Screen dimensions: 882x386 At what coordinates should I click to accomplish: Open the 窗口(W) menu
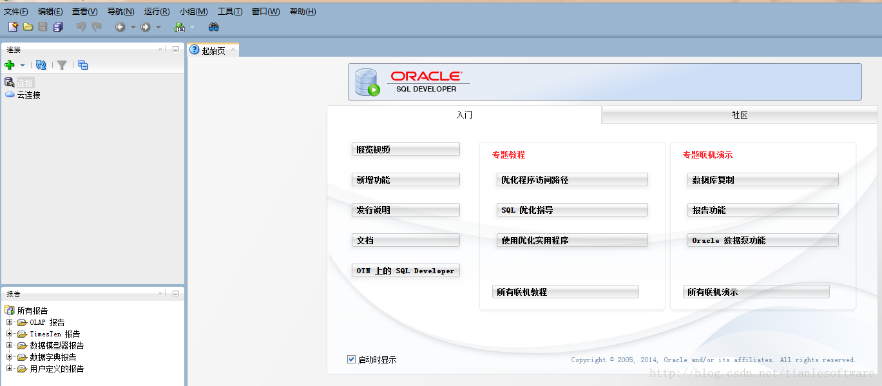266,12
